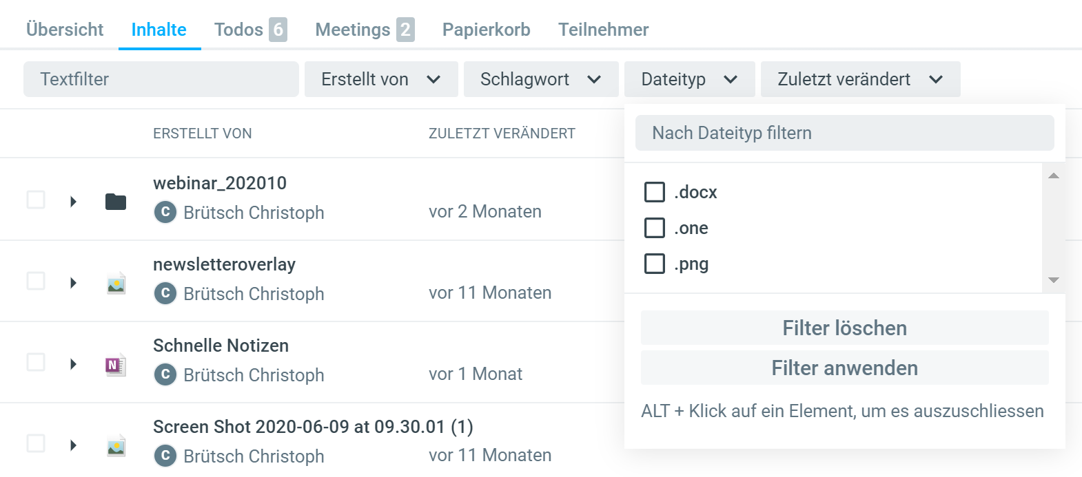This screenshot has width=1082, height=477.
Task: Check the .docx file type checkbox
Action: 655,192
